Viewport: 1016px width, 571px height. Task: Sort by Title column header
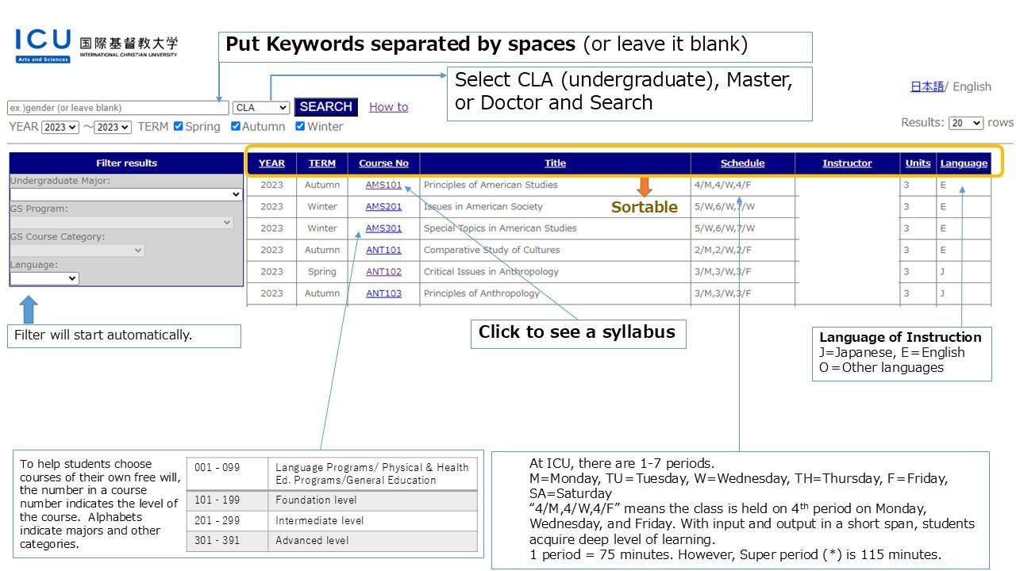(x=556, y=163)
